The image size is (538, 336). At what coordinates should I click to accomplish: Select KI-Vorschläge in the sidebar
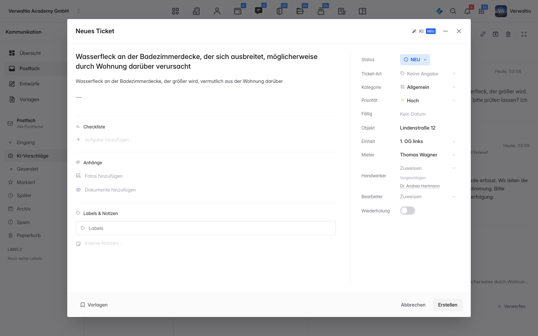coord(36,156)
